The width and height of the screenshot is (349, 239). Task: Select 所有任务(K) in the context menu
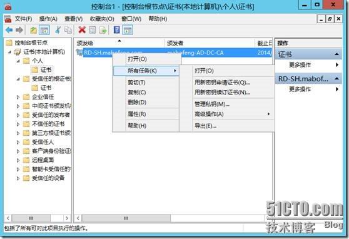[x=146, y=71]
